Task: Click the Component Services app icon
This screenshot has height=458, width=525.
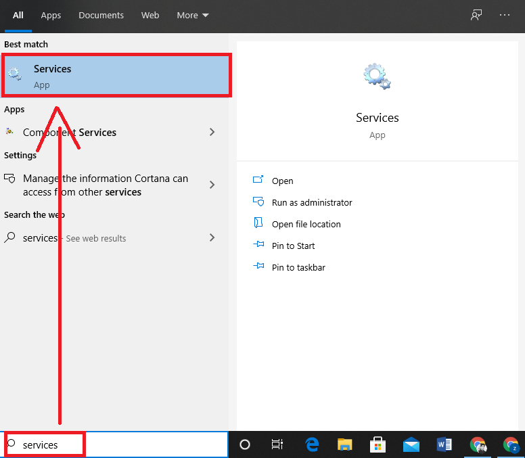Action: [x=9, y=131]
